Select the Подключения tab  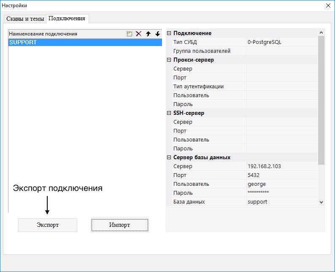pos(67,19)
